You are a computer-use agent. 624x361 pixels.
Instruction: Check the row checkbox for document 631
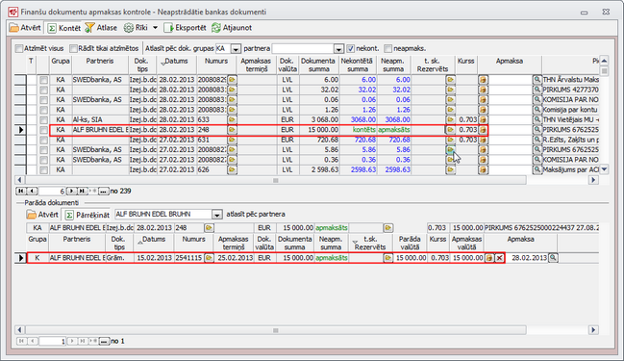(x=43, y=140)
